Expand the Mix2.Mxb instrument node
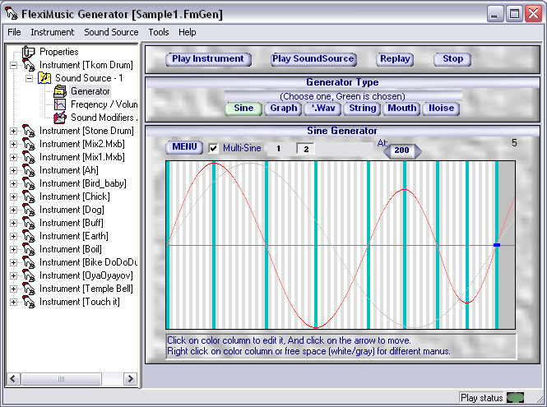The width and height of the screenshot is (547, 407). (x=13, y=145)
